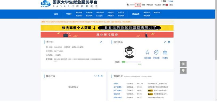This screenshot has height=102, width=217.
Task: Click the yellow badge before 苏州 company
Action: tap(150, 94)
